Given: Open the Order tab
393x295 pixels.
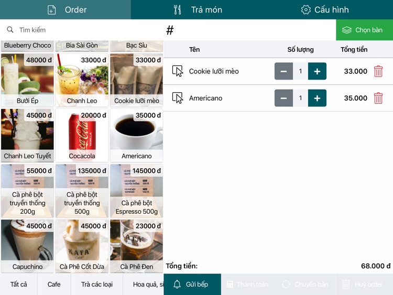Looking at the screenshot, I should (65, 9).
